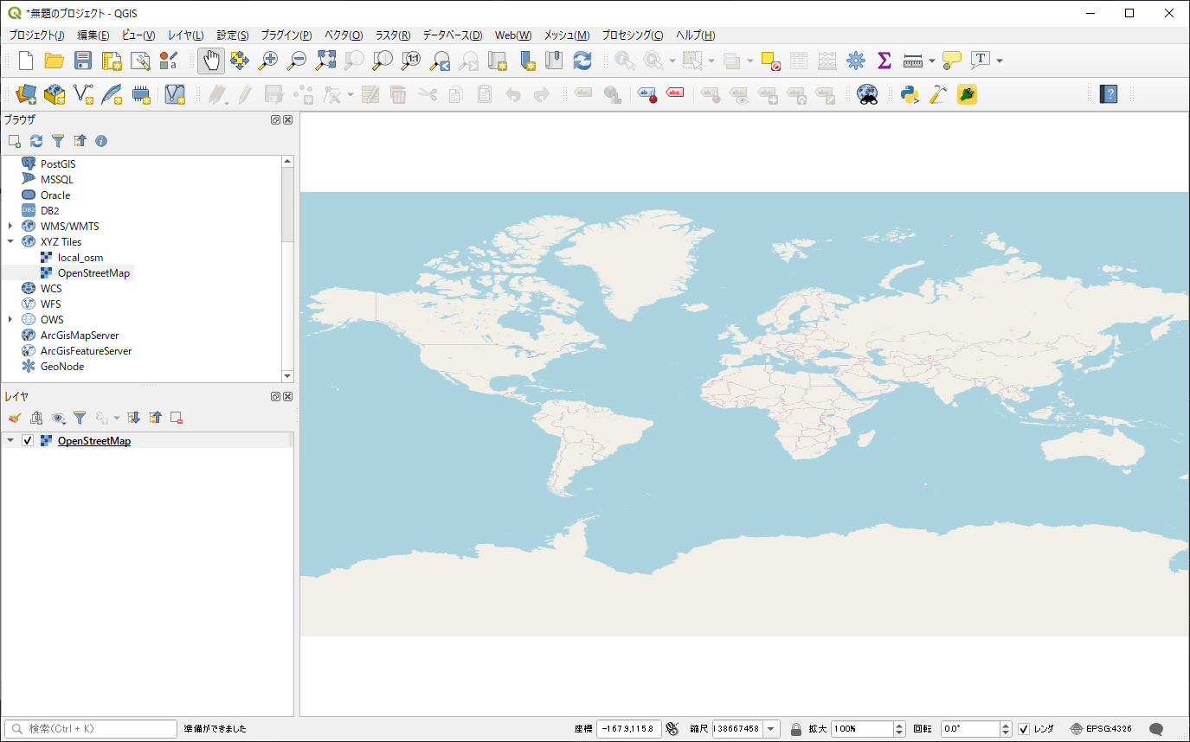Deselect features from all layers
Image resolution: width=1190 pixels, height=742 pixels.
click(x=770, y=61)
